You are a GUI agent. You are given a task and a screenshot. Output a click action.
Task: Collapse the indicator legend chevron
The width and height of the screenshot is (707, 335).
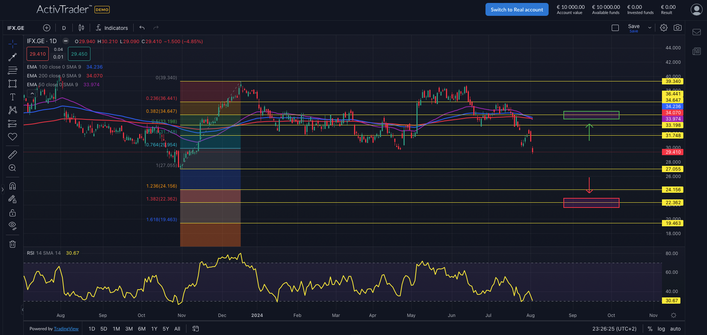[32, 94]
